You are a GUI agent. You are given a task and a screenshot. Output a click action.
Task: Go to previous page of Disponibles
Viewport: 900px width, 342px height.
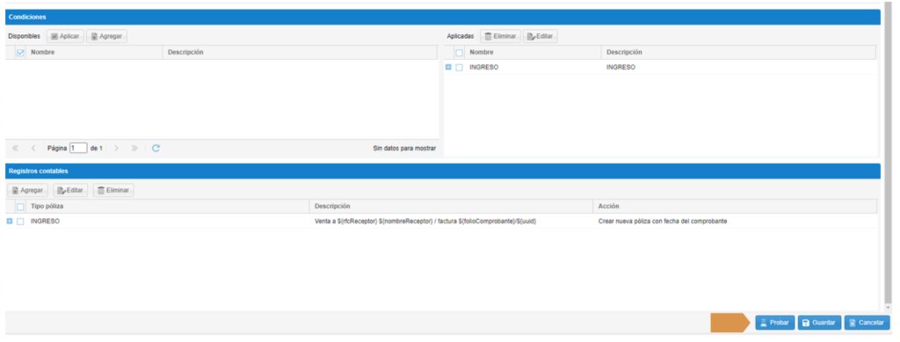[x=33, y=148]
